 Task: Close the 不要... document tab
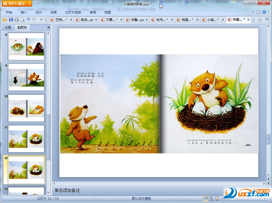(x=121, y=20)
